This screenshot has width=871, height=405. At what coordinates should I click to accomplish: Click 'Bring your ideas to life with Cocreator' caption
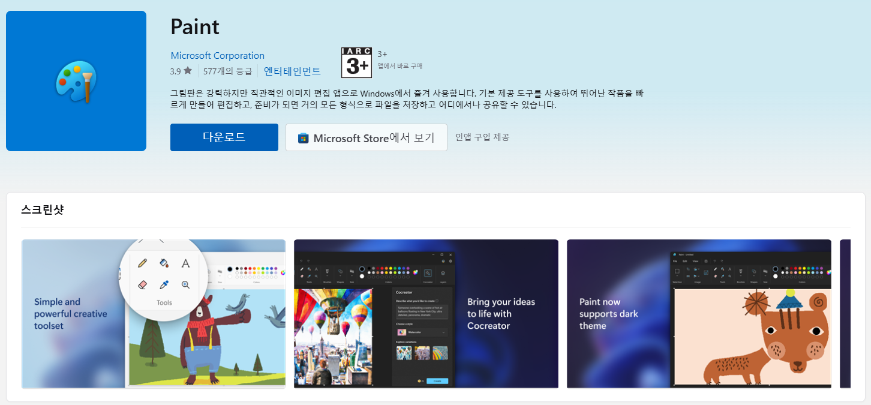coord(501,314)
